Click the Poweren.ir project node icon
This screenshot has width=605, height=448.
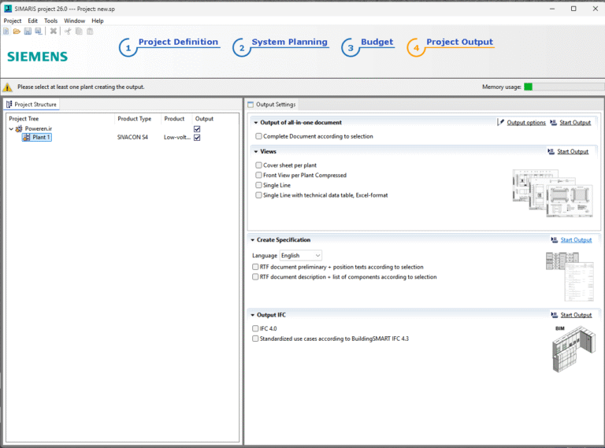(x=19, y=129)
